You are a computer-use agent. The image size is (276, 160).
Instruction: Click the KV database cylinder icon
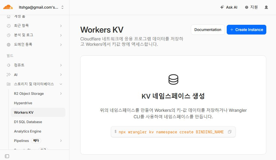click(173, 79)
